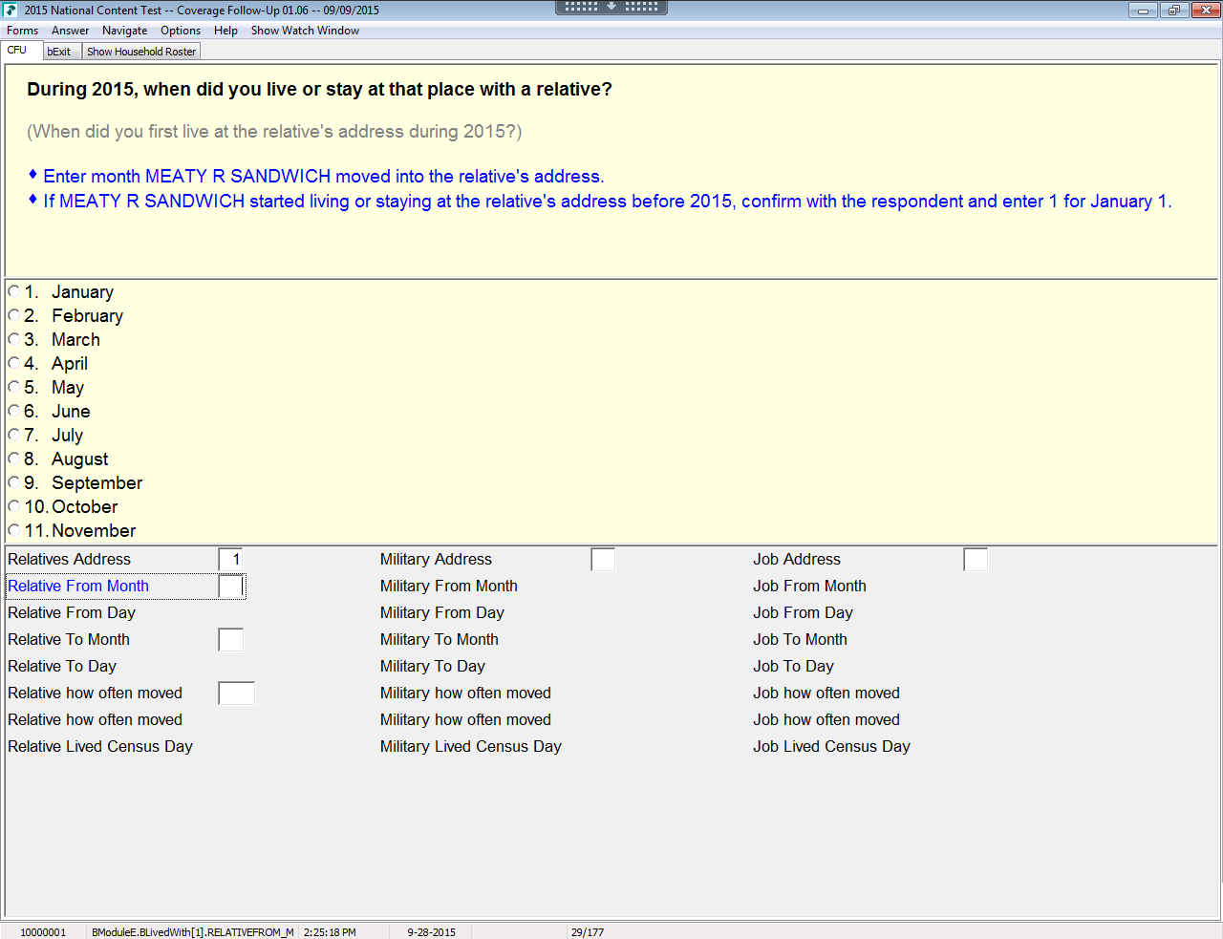Click the instruction 'Enter month MEATY R SANDWICH moved...'
1223x939 pixels.
click(x=324, y=177)
